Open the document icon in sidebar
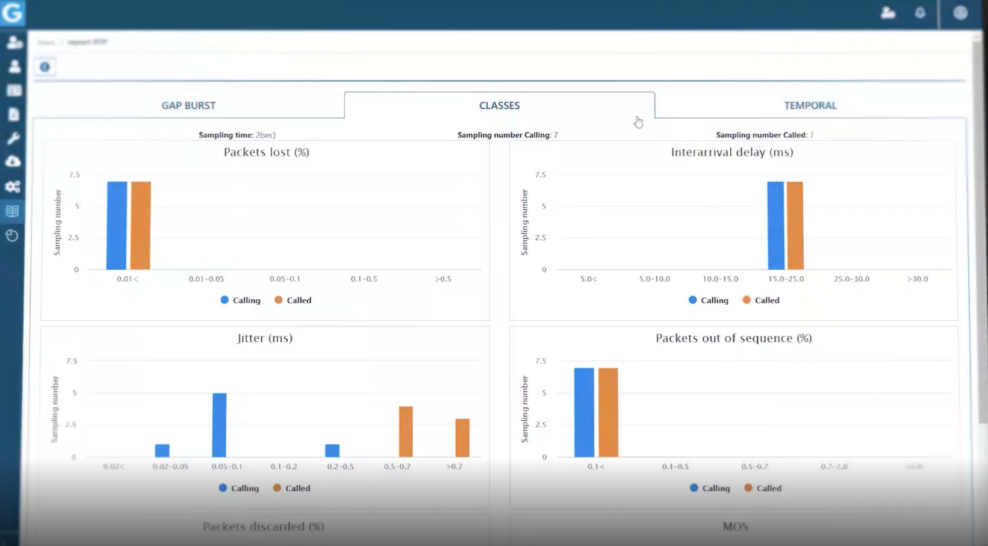Viewport: 988px width, 546px height. click(13, 114)
